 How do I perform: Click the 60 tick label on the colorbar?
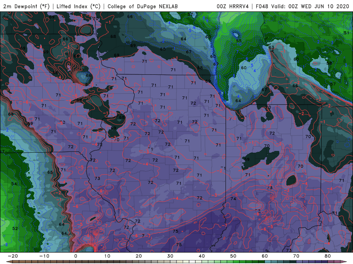coord(265,256)
